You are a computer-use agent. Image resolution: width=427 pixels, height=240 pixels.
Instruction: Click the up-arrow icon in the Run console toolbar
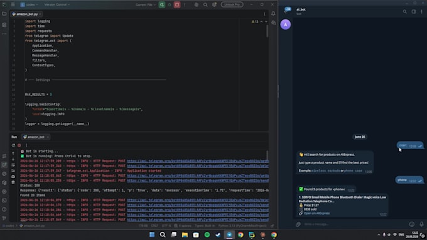13,154
